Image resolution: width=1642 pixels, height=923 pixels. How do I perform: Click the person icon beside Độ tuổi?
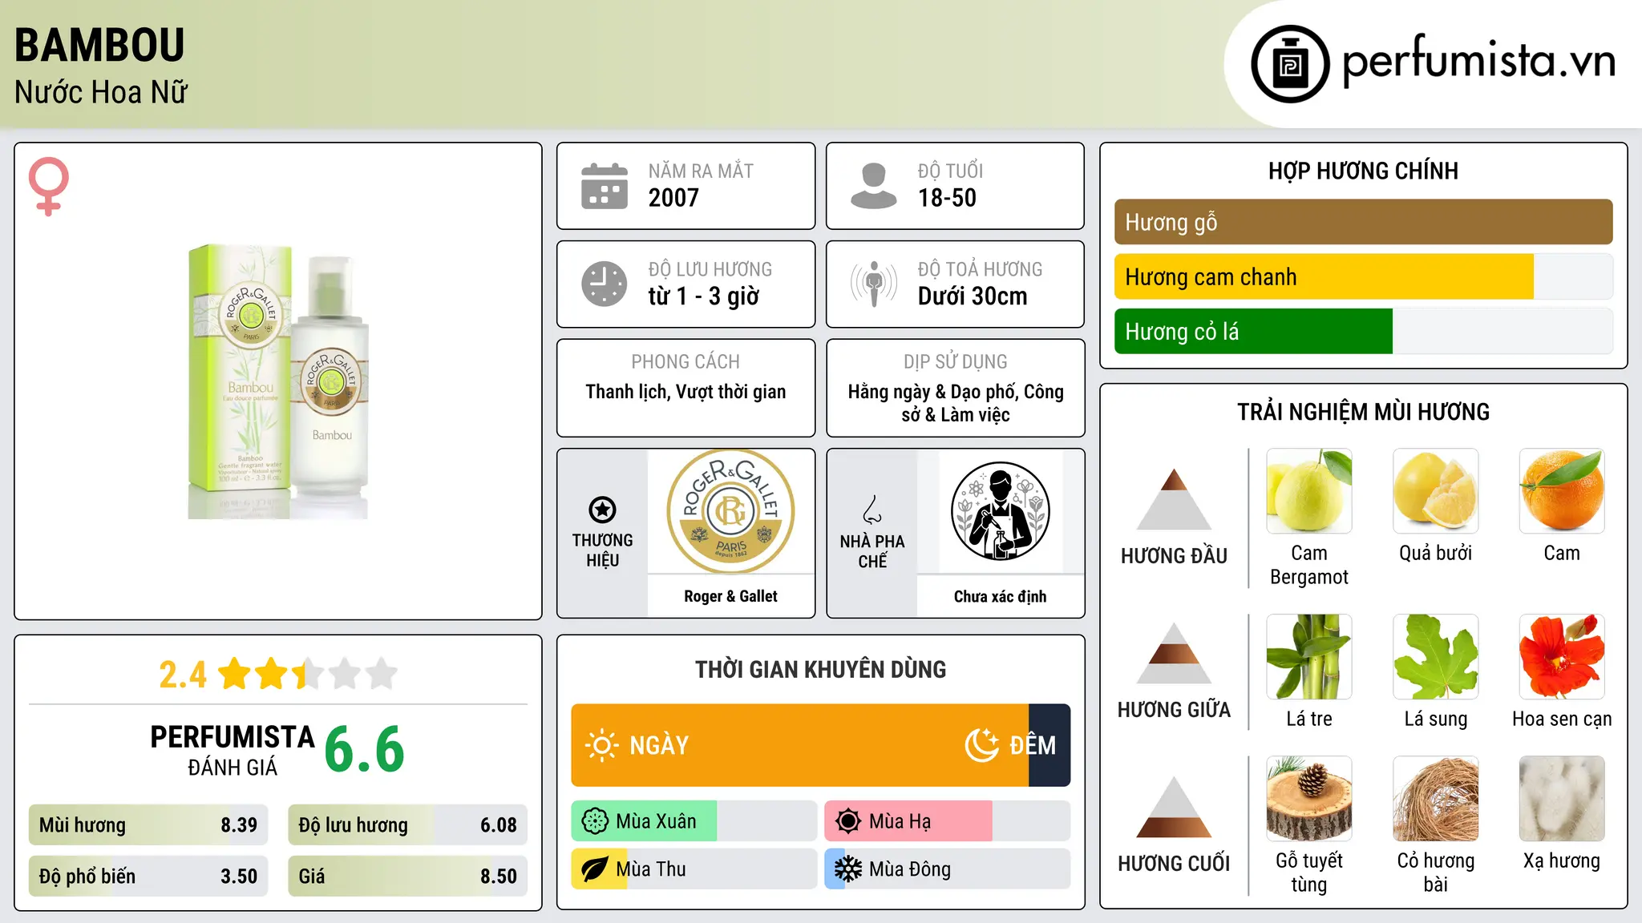[x=873, y=186]
